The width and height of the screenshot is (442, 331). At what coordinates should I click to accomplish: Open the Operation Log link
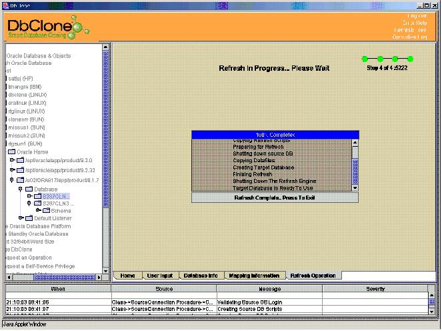(x=409, y=37)
